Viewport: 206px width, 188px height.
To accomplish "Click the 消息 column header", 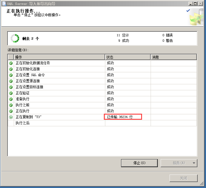I will pyautogui.click(x=174, y=57).
